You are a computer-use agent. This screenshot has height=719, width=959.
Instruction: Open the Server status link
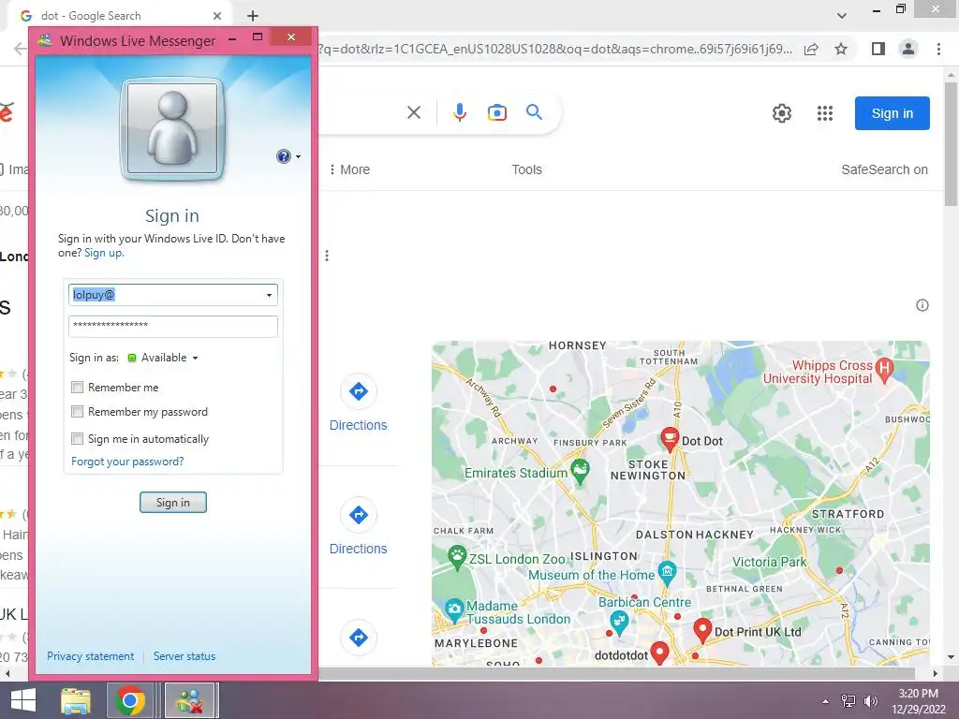click(x=184, y=656)
